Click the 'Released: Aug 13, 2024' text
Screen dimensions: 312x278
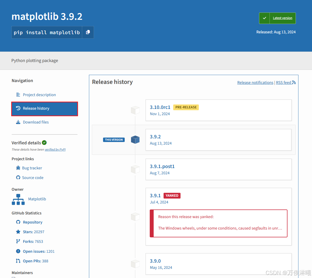click(276, 32)
